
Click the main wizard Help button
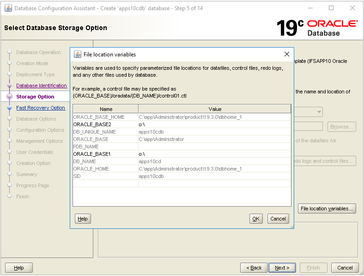tap(19, 268)
